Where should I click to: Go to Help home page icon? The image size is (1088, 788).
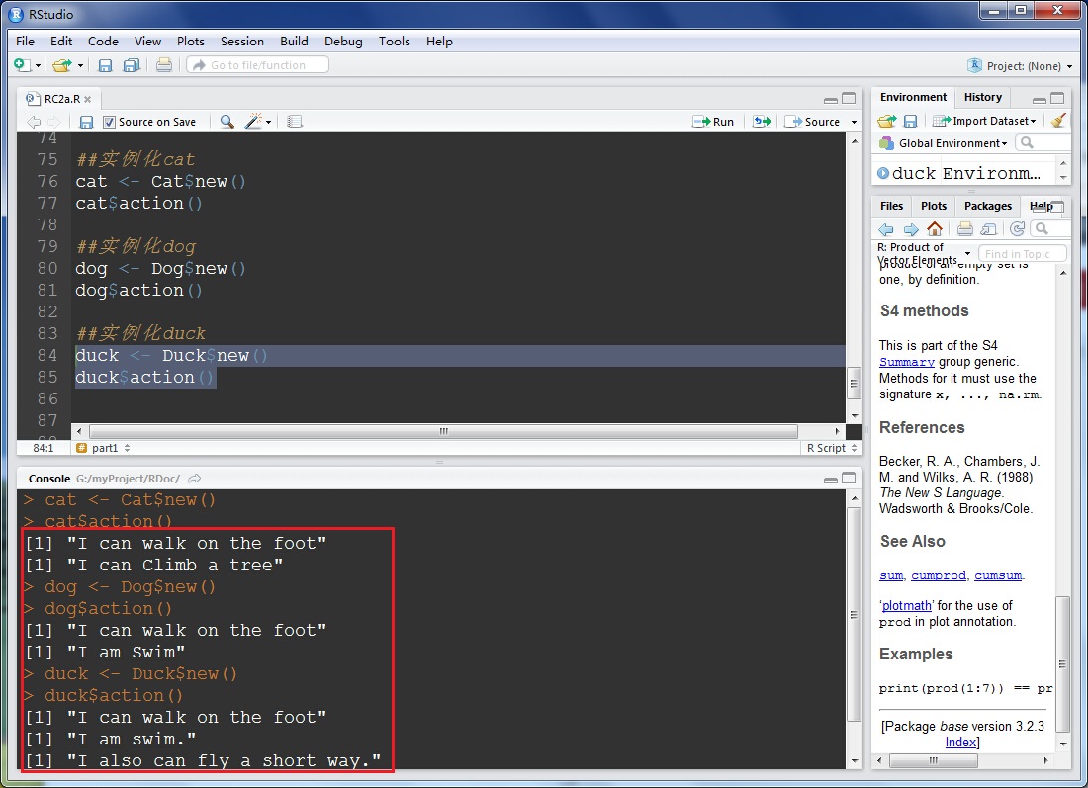pyautogui.click(x=935, y=229)
